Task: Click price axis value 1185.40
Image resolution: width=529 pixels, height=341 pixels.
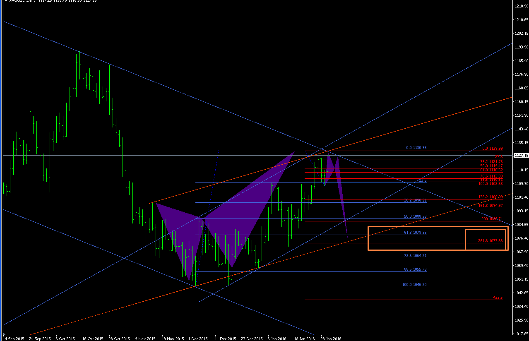Action: point(521,61)
